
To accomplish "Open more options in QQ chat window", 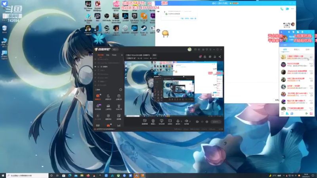I will coord(292,9).
